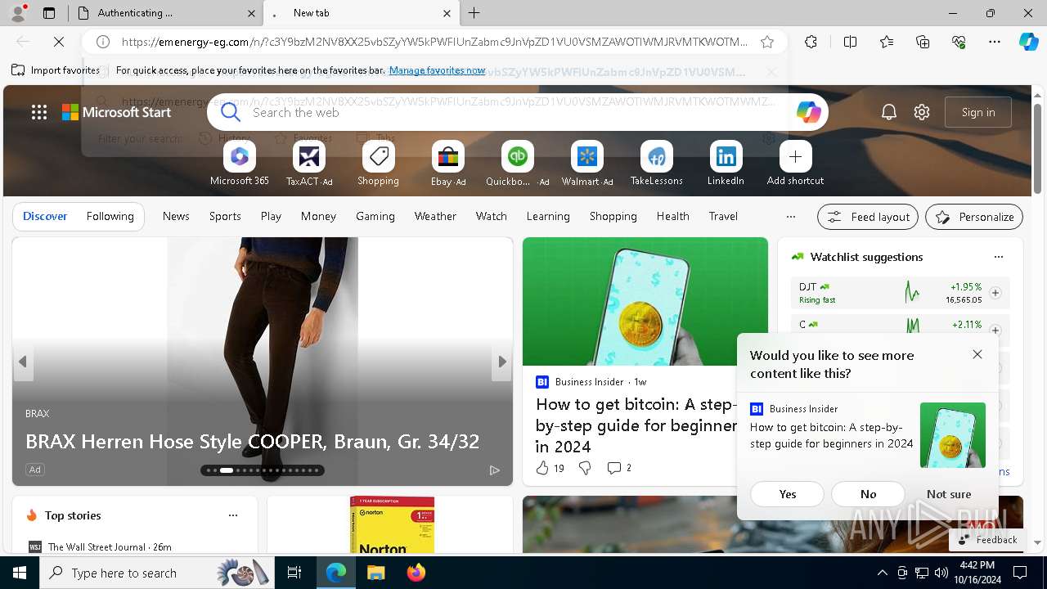Open the Extensions puzzle icon
The image size is (1047, 589).
[811, 42]
